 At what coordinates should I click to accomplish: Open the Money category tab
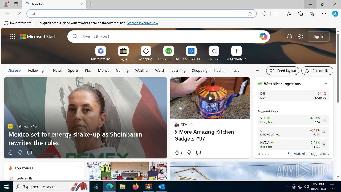[104, 70]
